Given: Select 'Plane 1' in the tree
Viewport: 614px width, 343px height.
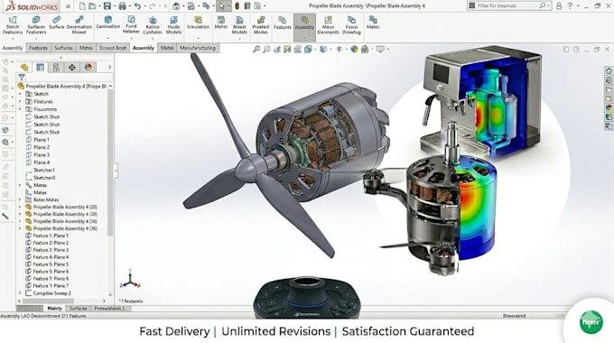Looking at the screenshot, I should click(42, 140).
